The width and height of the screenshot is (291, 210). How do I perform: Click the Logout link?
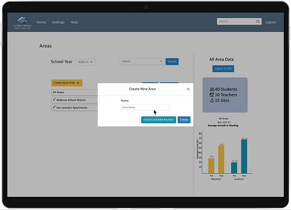(x=270, y=22)
